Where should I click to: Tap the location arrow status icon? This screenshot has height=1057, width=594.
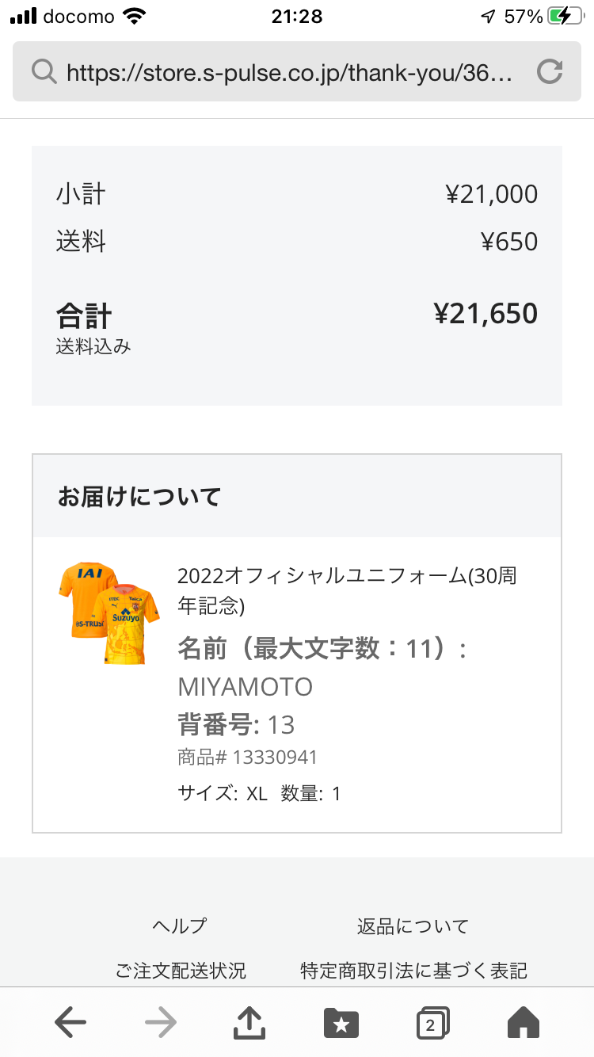[x=488, y=17]
